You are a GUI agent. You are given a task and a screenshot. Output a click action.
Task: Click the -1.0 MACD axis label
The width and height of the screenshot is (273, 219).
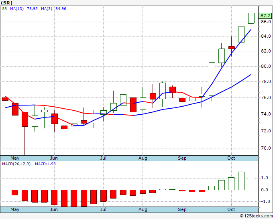tap(265, 202)
